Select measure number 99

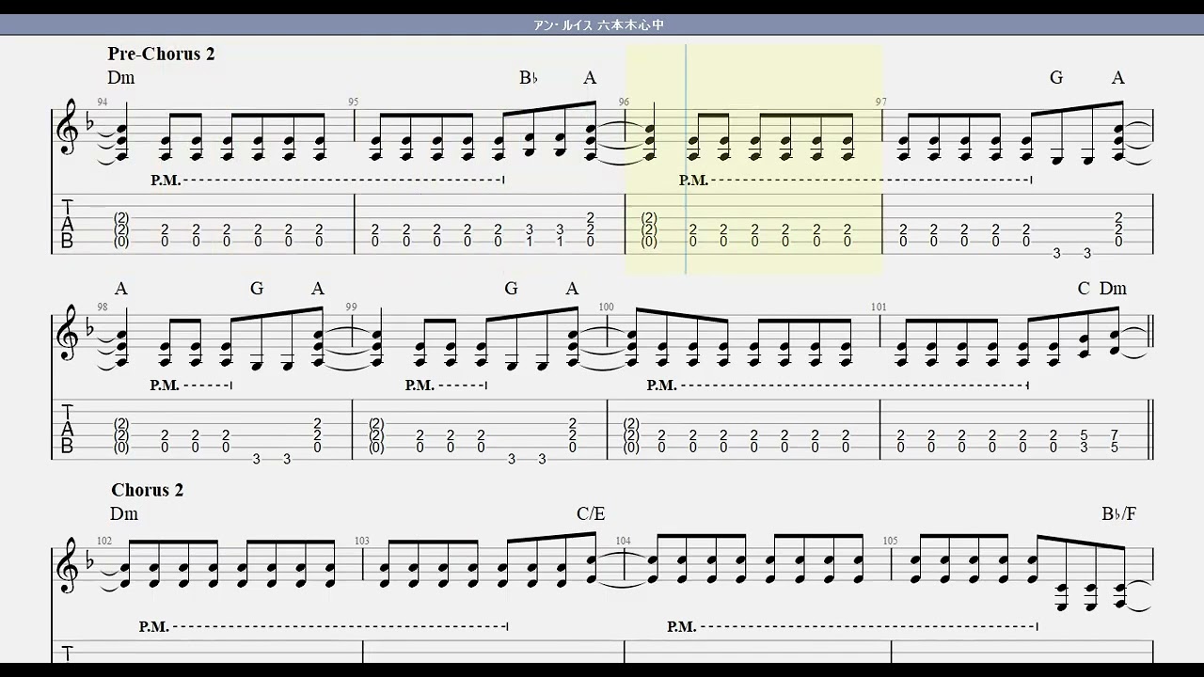[351, 307]
